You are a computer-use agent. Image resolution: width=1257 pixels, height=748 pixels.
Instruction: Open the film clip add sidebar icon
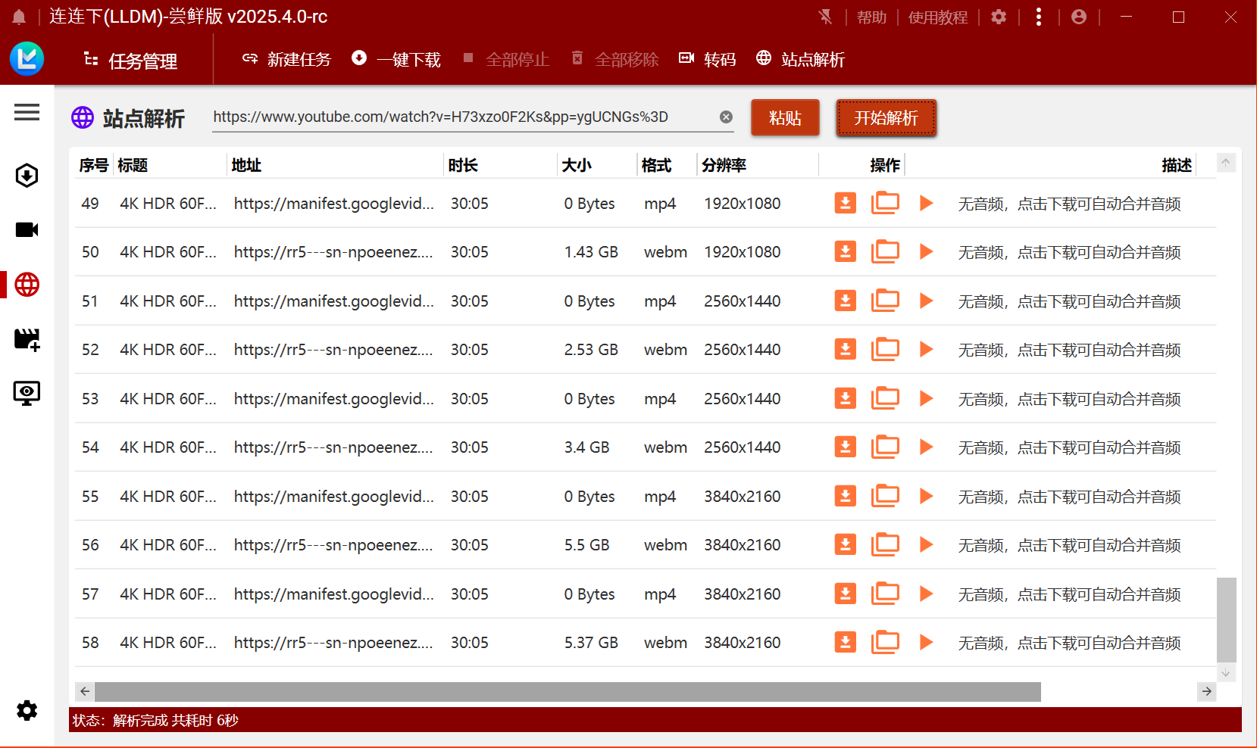(x=27, y=339)
